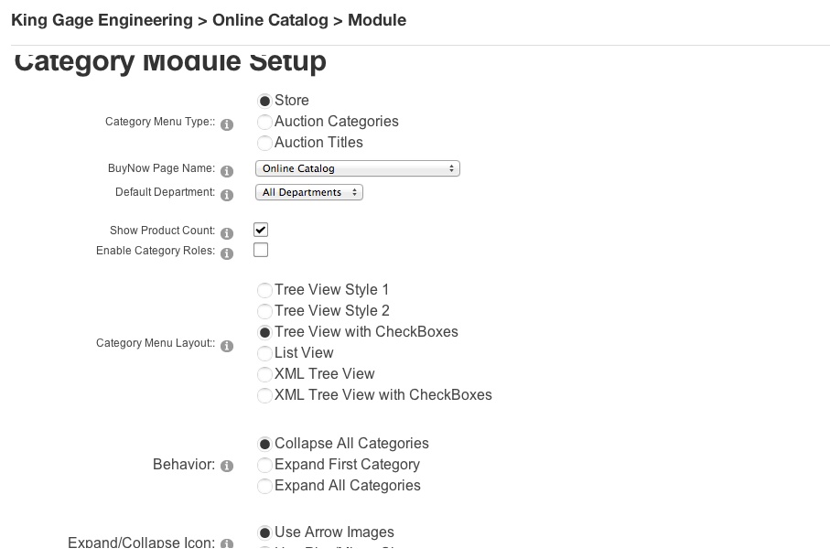This screenshot has width=830, height=559.
Task: Click info icon beside Expand/Collapse Icon label
Action: (227, 543)
